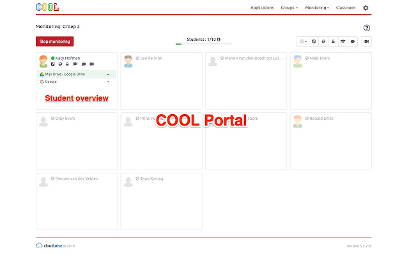This screenshot has height=255, width=409.
Task: Click the globe icon in group toolbar
Action: pyautogui.click(x=323, y=41)
